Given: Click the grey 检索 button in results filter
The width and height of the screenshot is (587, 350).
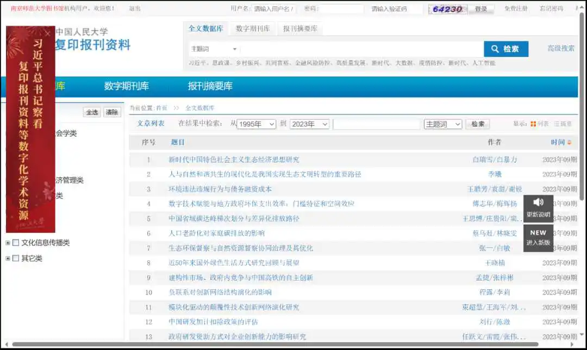Looking at the screenshot, I should 478,124.
